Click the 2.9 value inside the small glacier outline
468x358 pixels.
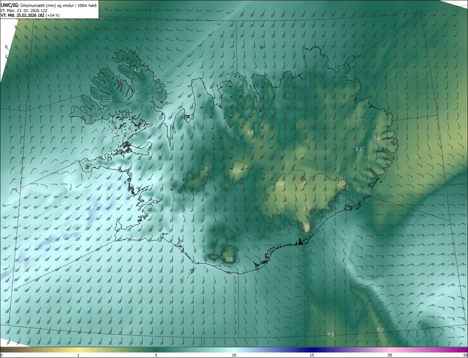[236, 171]
